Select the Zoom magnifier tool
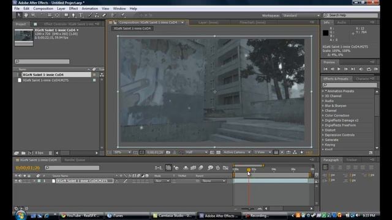This screenshot has height=220, width=392. tap(33, 15)
